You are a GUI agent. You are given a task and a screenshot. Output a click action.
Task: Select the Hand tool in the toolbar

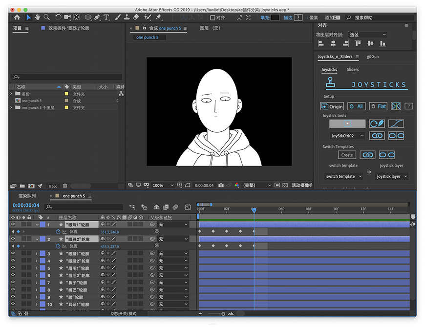click(x=38, y=18)
